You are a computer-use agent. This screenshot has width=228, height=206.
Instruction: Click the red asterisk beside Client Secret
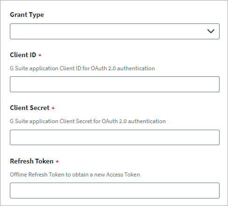(53, 108)
